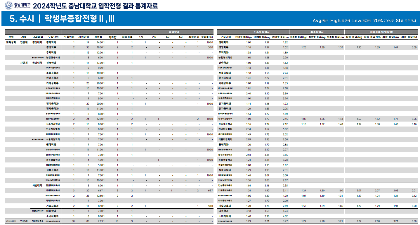420x225 pixels.
Task: Click the '3.67' average grade for 인공지능학과
Action: click(267, 129)
